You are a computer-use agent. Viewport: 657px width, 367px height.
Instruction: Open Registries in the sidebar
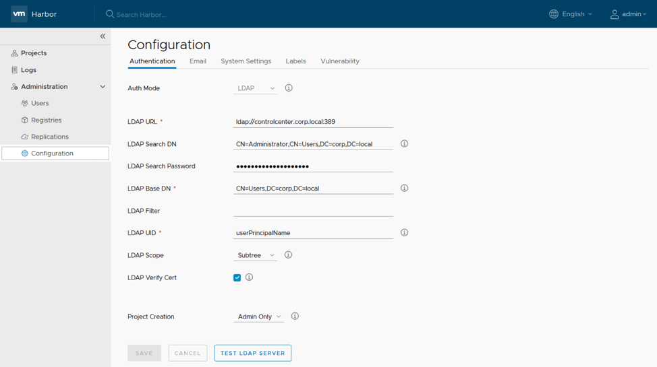click(x=46, y=120)
